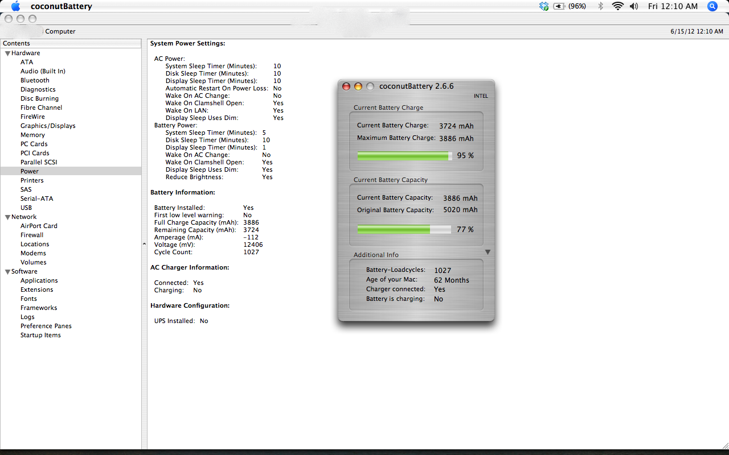
Task: Select Preference Panes under Software
Action: click(x=46, y=326)
